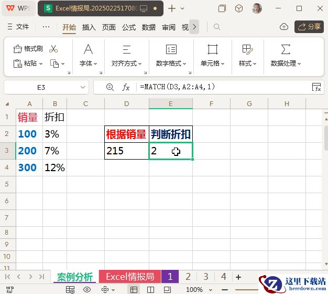
Task: Select column D header
Action: (x=127, y=103)
